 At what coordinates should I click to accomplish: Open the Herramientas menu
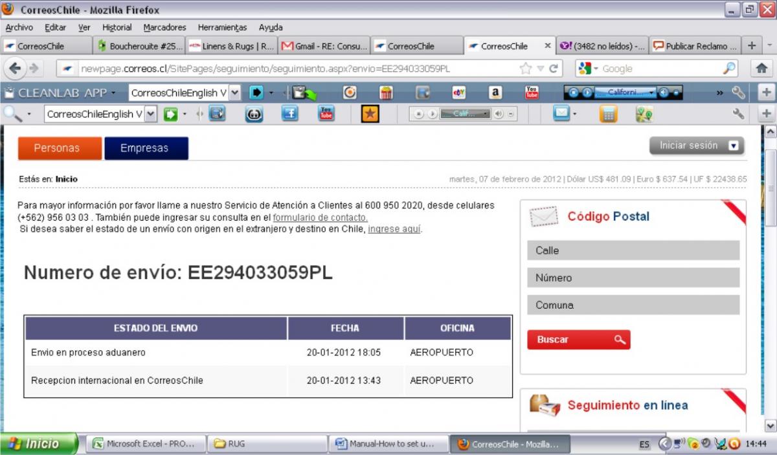pyautogui.click(x=222, y=27)
